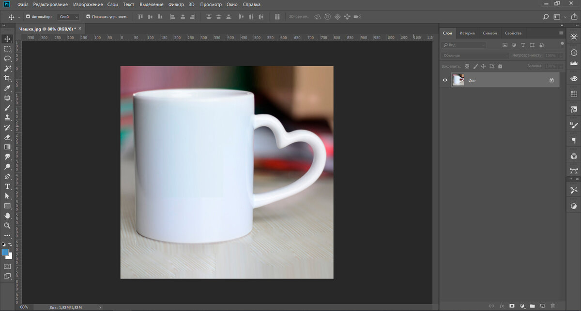This screenshot has width=581, height=311.
Task: Select the Gradient tool
Action: [x=7, y=147]
